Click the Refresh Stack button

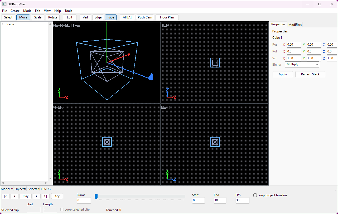tap(310, 74)
